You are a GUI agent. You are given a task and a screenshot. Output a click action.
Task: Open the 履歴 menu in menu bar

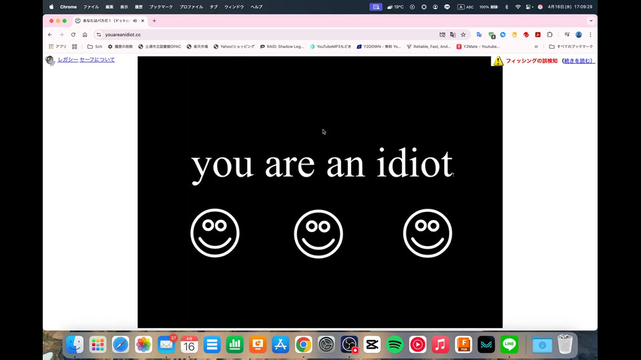tap(139, 7)
